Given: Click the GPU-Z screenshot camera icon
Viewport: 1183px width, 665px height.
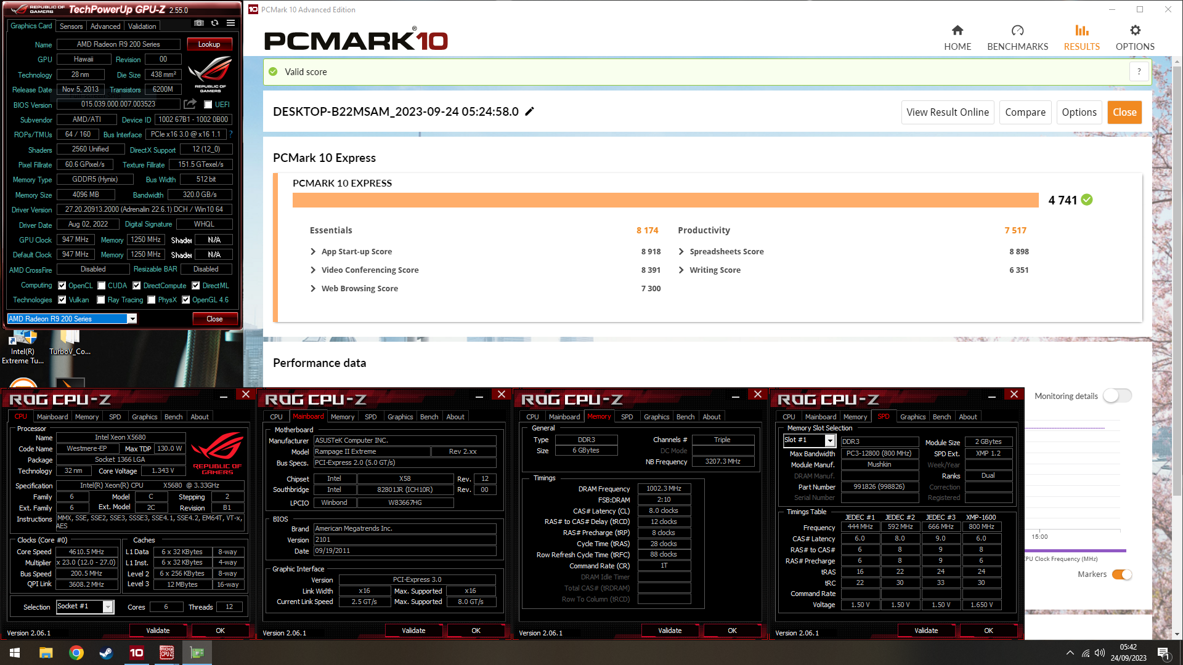Looking at the screenshot, I should tap(198, 23).
